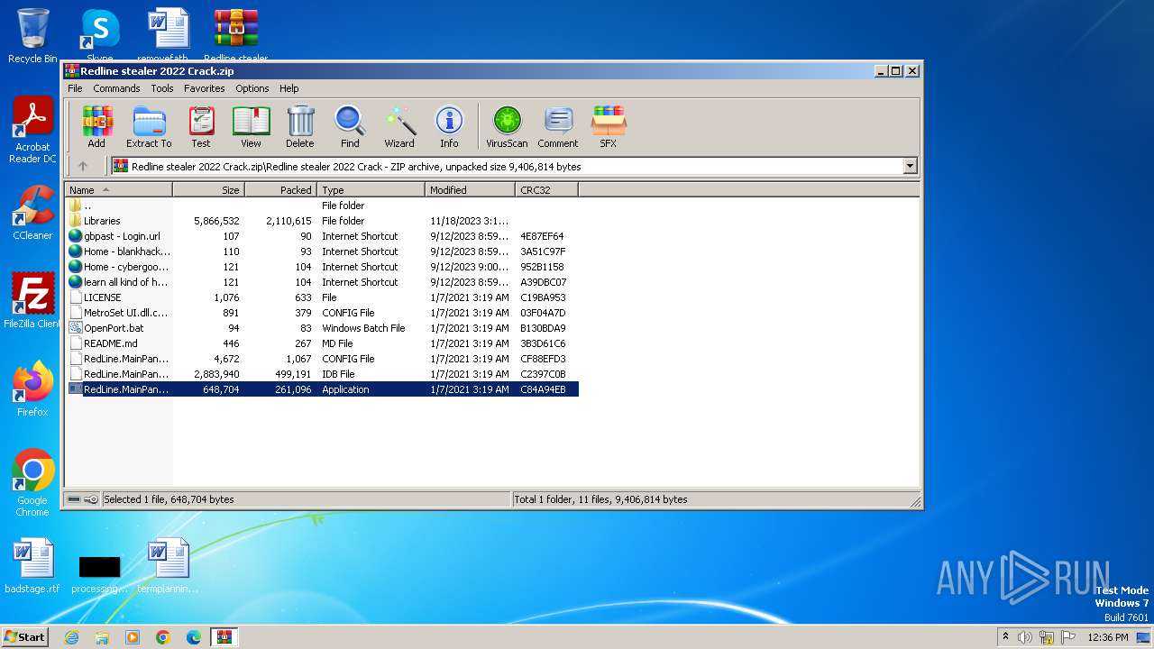Click the drive icon in status bar

coord(74,499)
